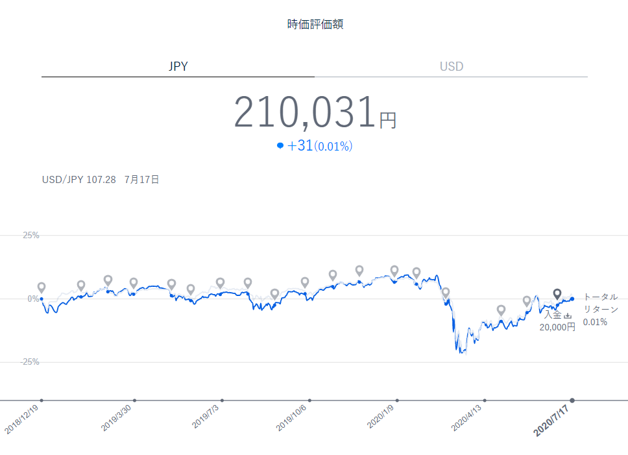The image size is (628, 455).
Task: Click pin marker above the 2020/1/9 axis point
Action: click(394, 271)
